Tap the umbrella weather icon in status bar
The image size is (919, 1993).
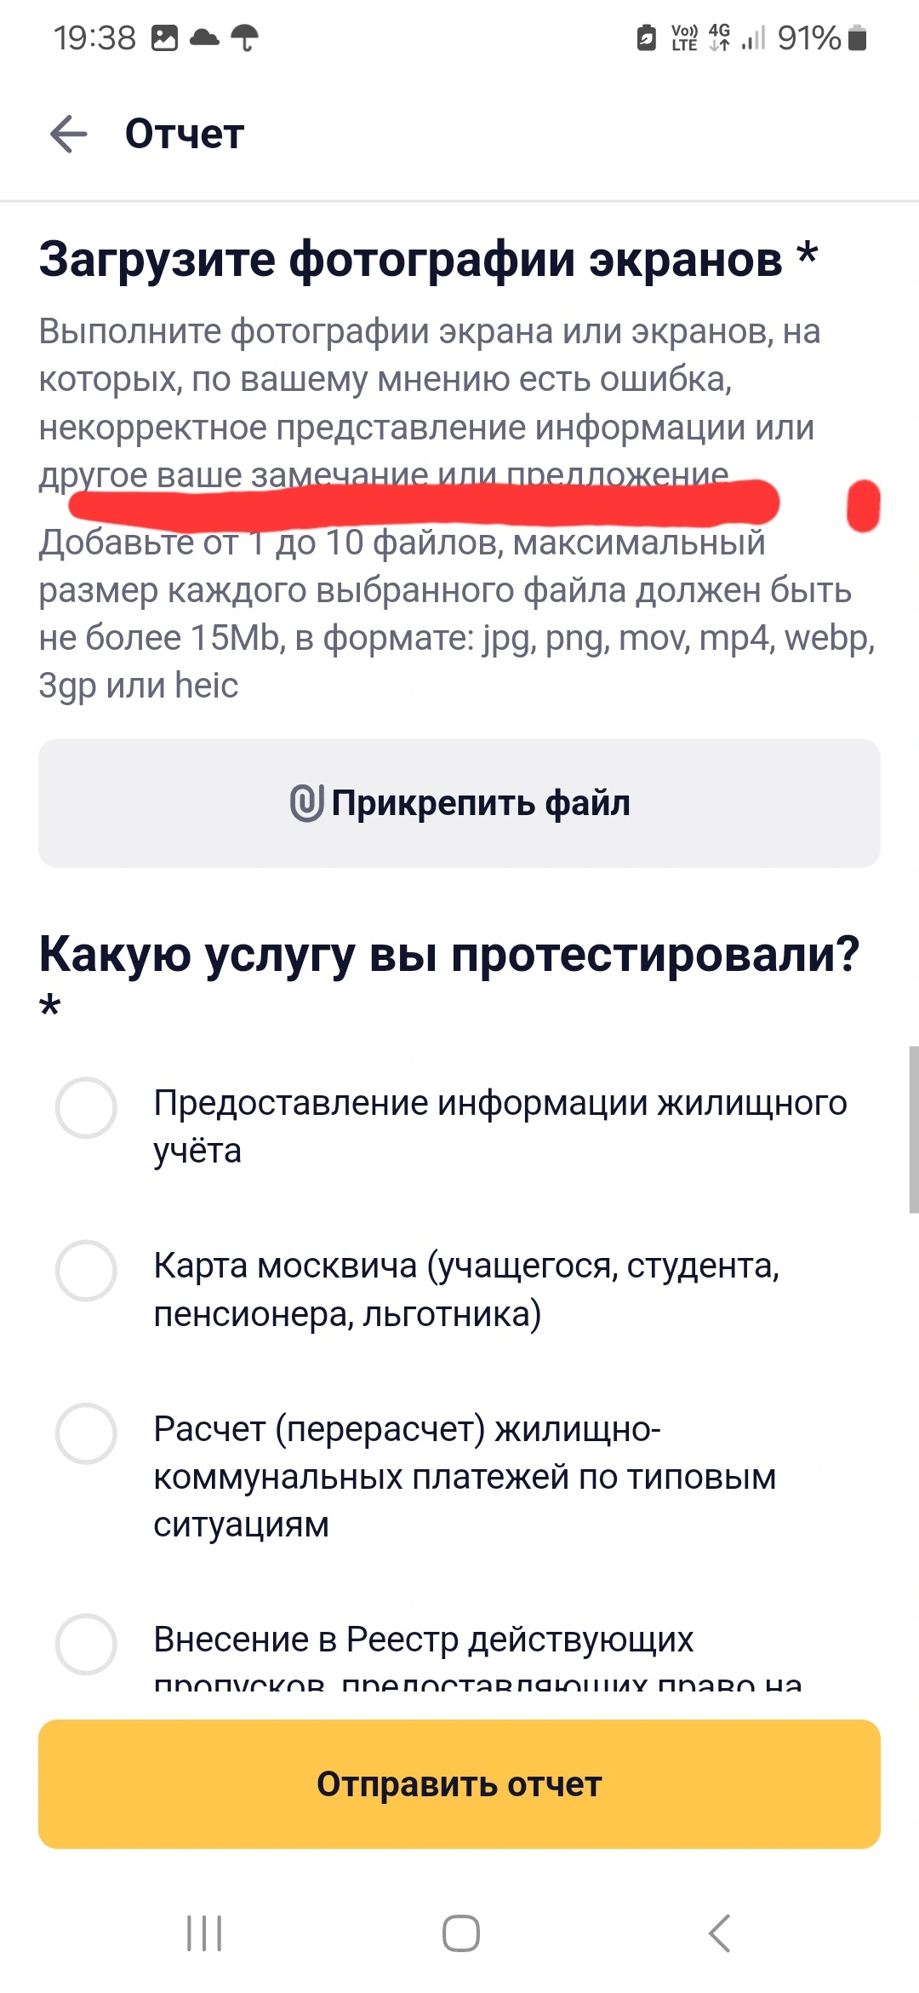(245, 38)
